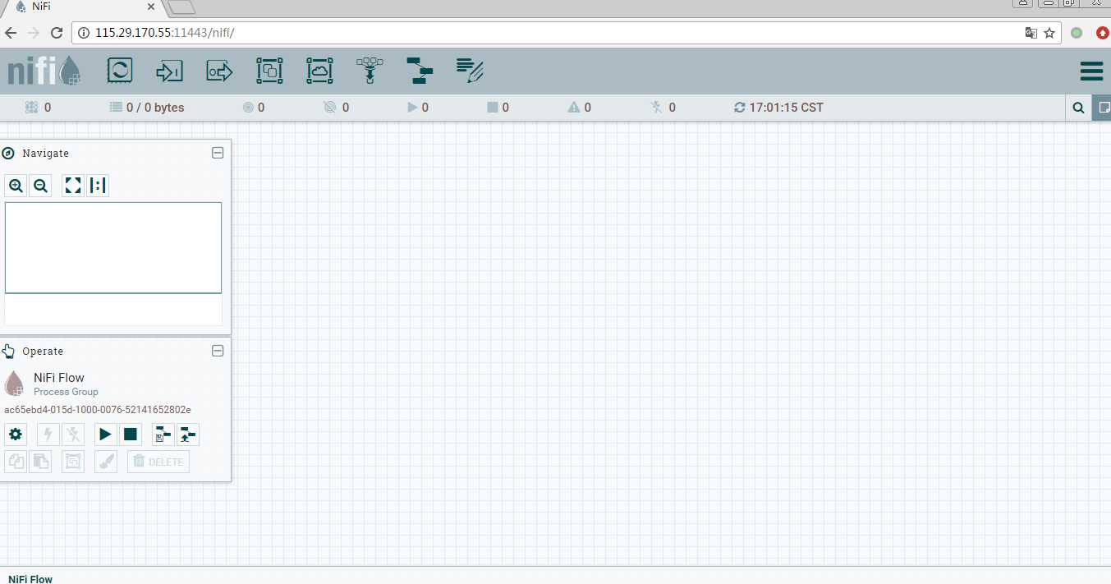Click the Copy icon in Operate
Image resolution: width=1111 pixels, height=584 pixels.
pos(16,462)
